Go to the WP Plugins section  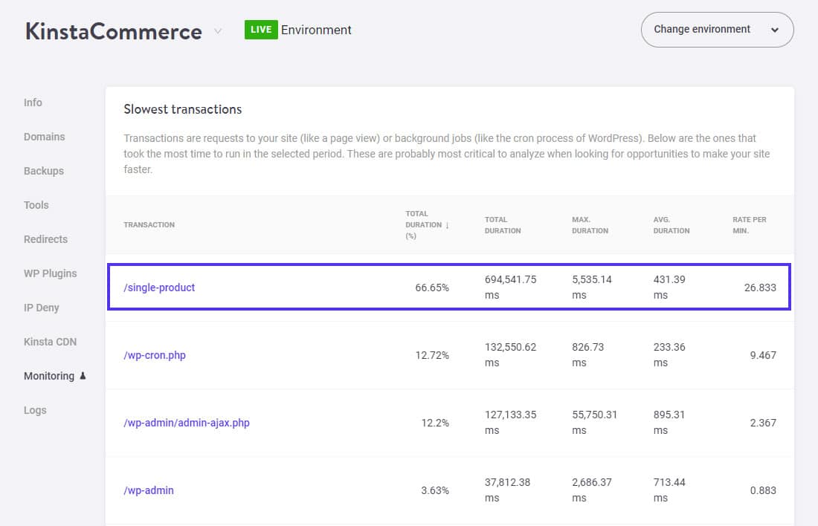pyautogui.click(x=50, y=273)
